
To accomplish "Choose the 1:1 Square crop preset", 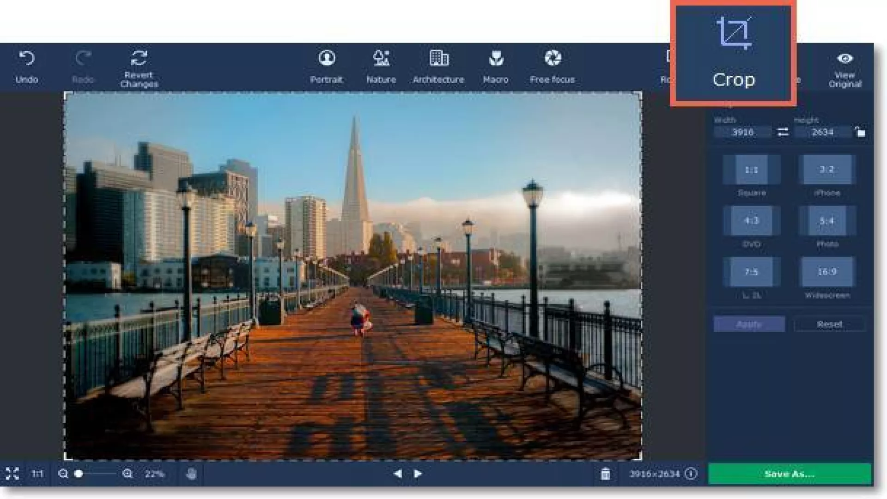I will 752,170.
